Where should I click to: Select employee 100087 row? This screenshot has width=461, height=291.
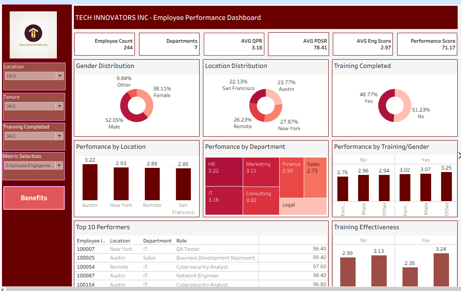201,276
